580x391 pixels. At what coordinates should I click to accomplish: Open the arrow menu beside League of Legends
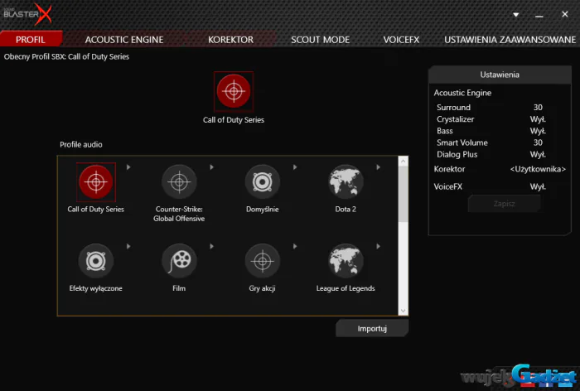click(378, 246)
